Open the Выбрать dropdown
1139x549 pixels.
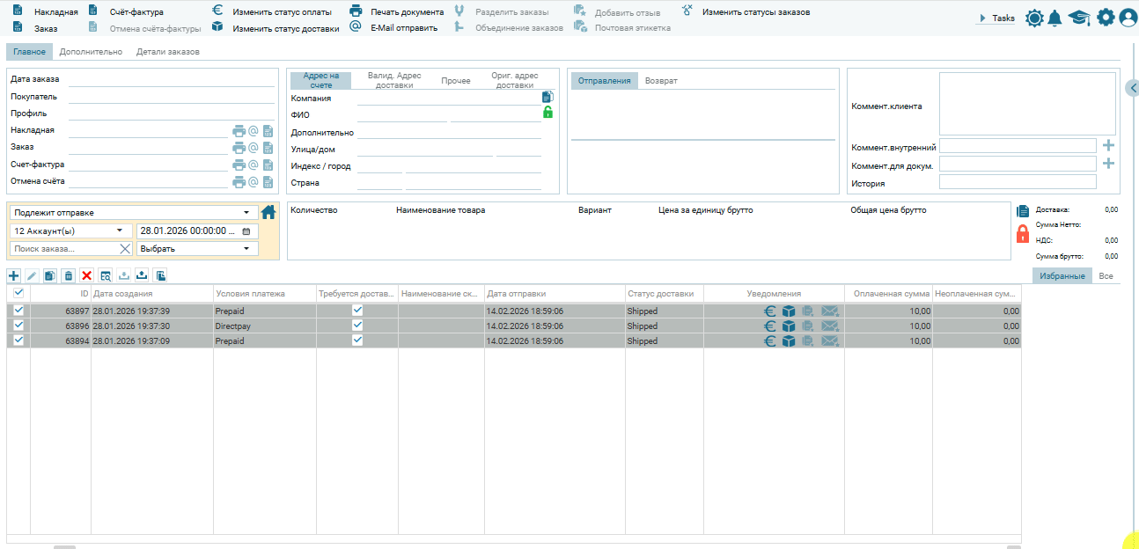tap(197, 249)
